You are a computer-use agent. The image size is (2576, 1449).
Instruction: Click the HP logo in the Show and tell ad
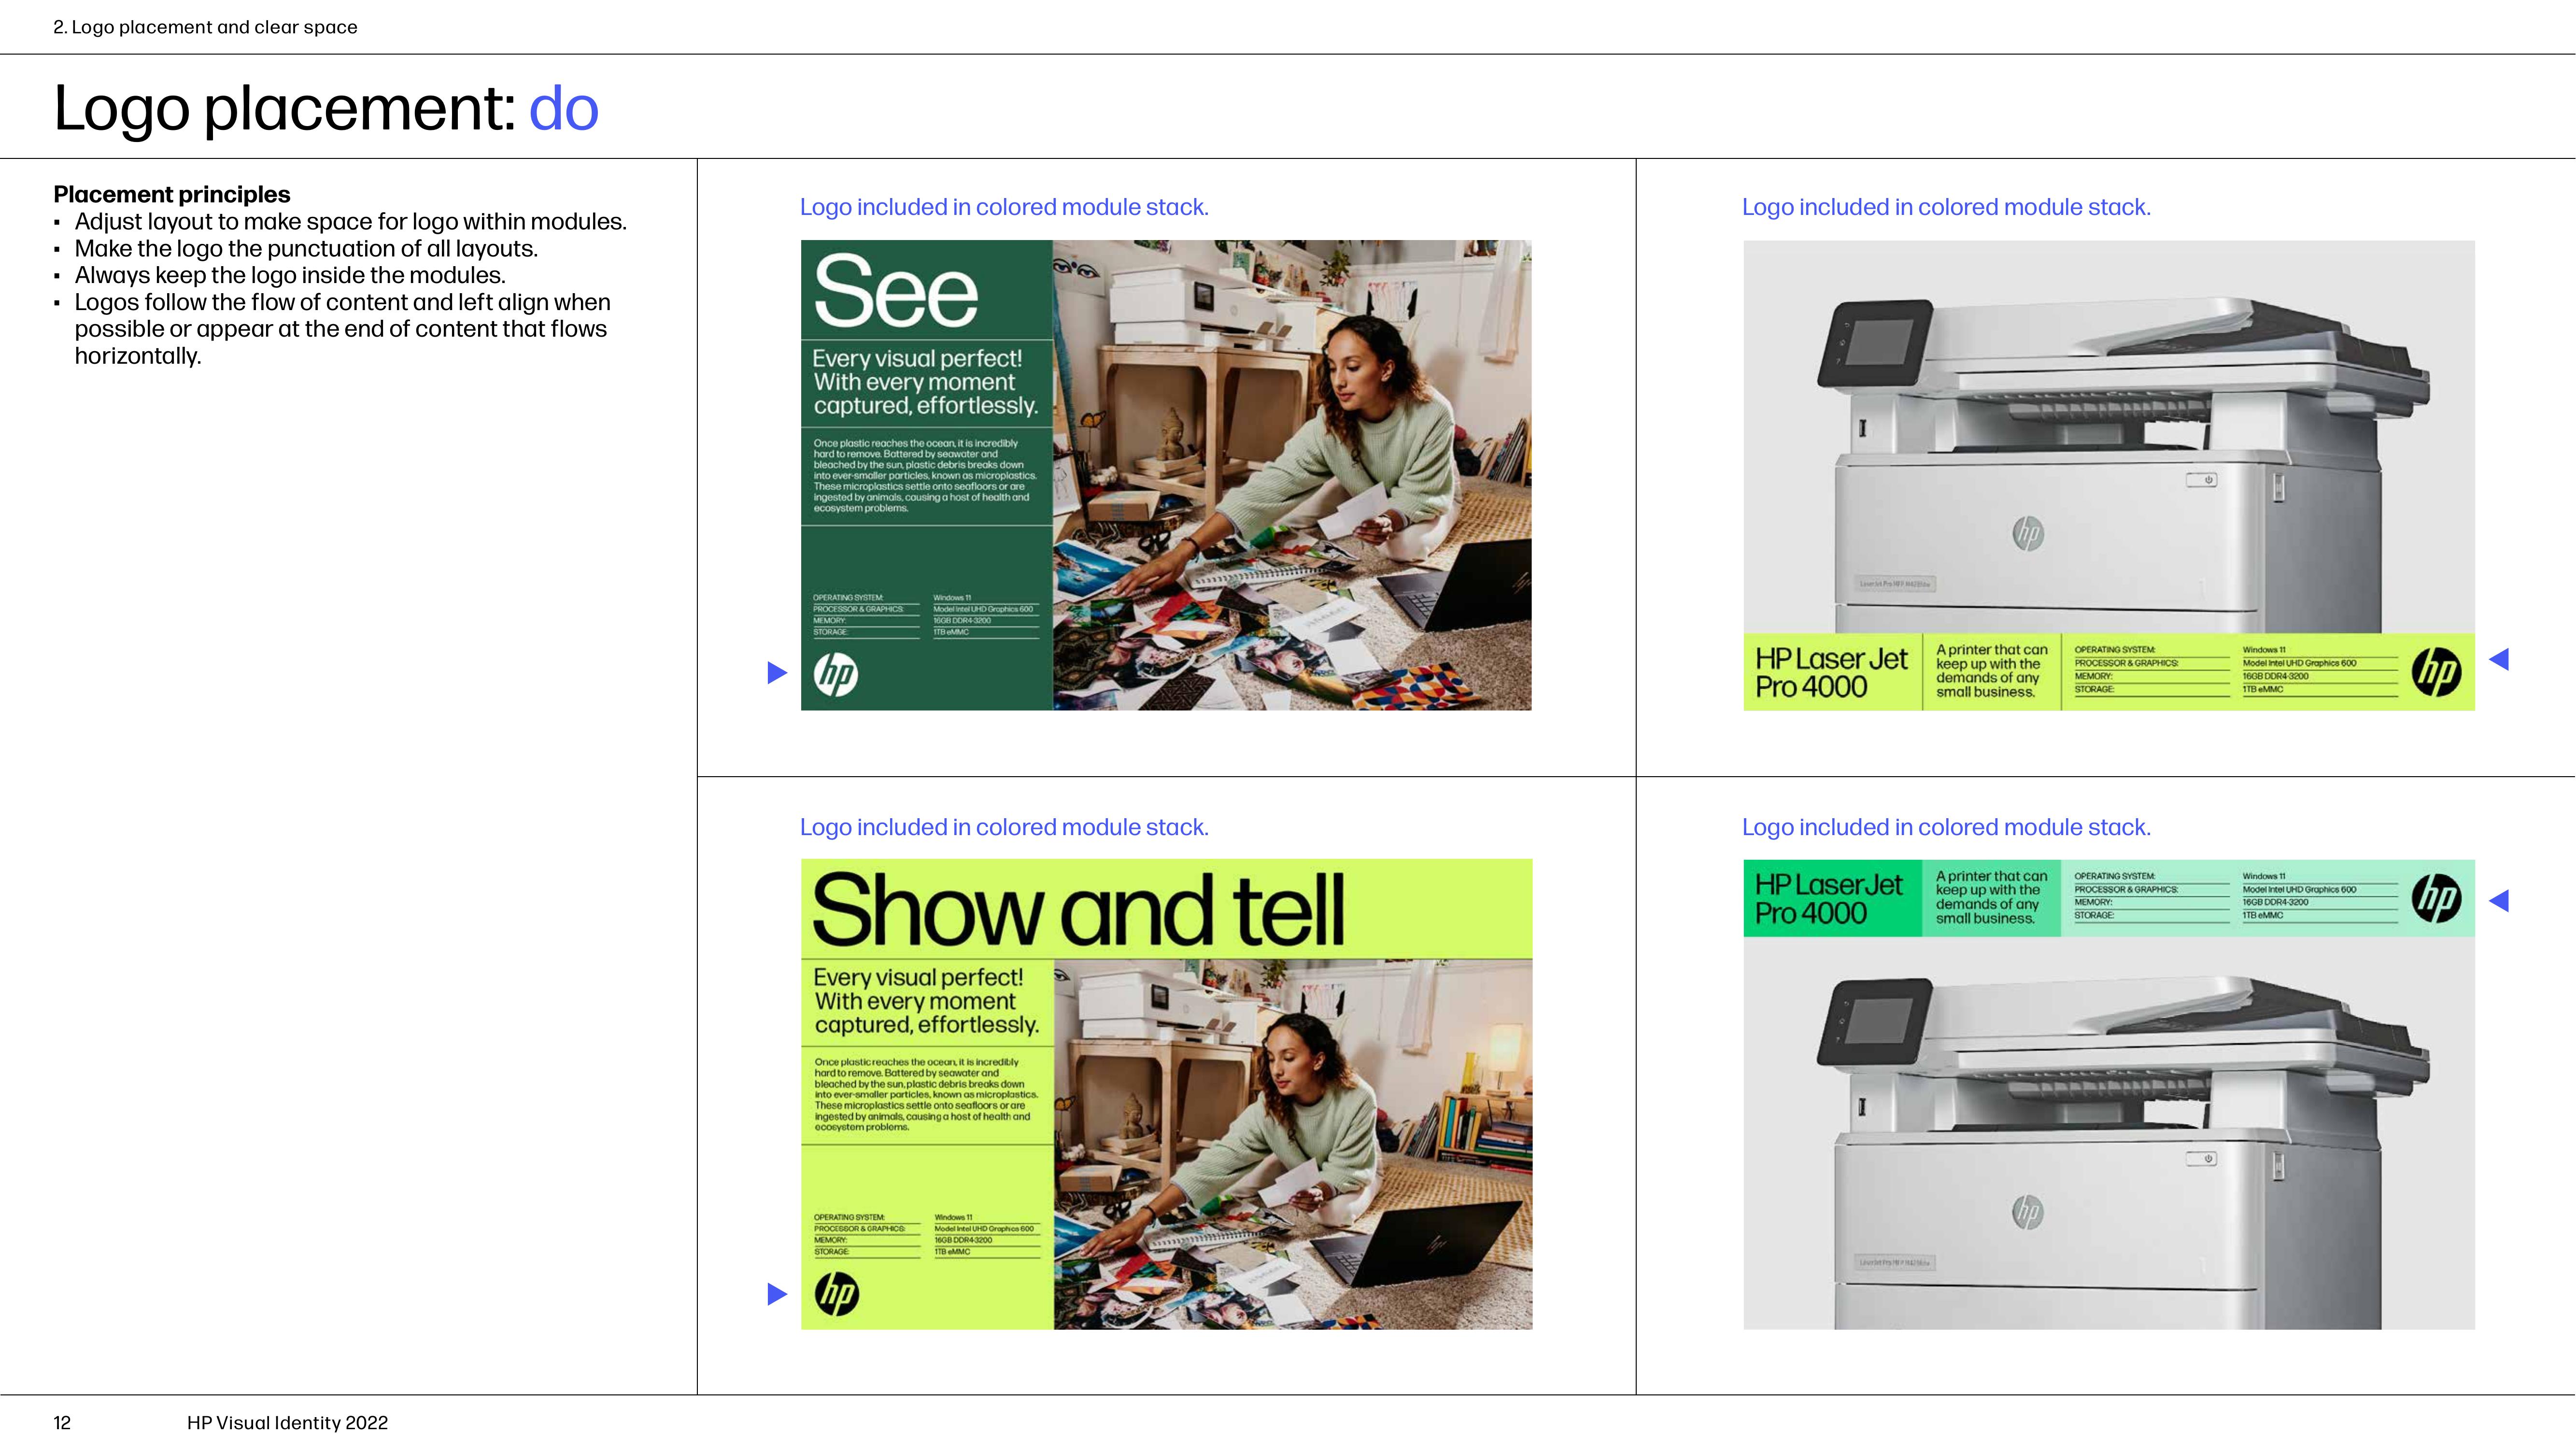837,1294
